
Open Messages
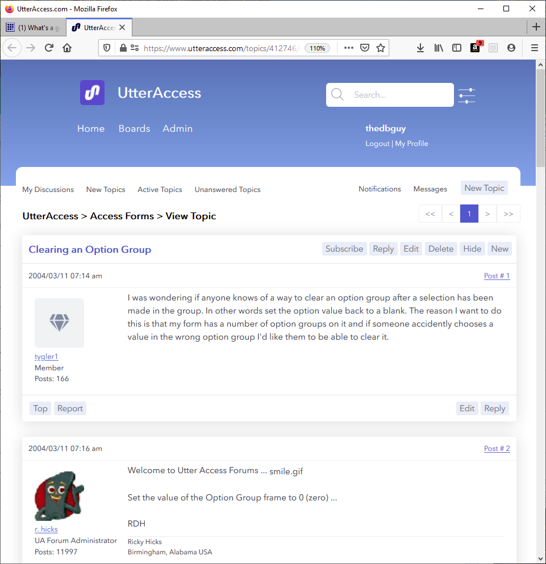[x=430, y=189]
